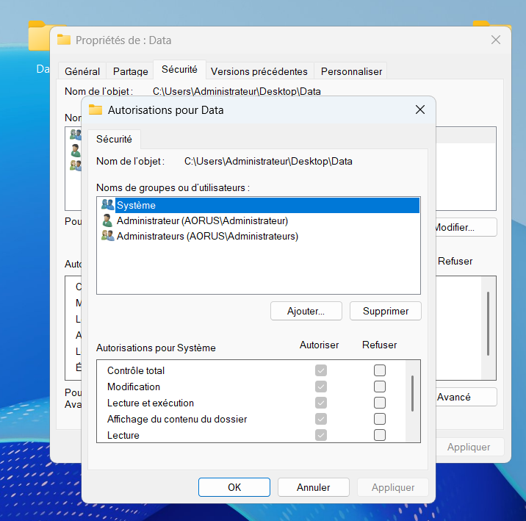Enable Refuser checkbox for Modification
Viewport: 526px width, 521px height.
pyautogui.click(x=380, y=387)
